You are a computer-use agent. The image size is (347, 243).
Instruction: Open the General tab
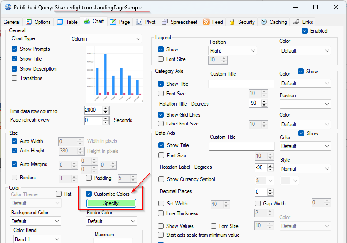click(x=12, y=22)
